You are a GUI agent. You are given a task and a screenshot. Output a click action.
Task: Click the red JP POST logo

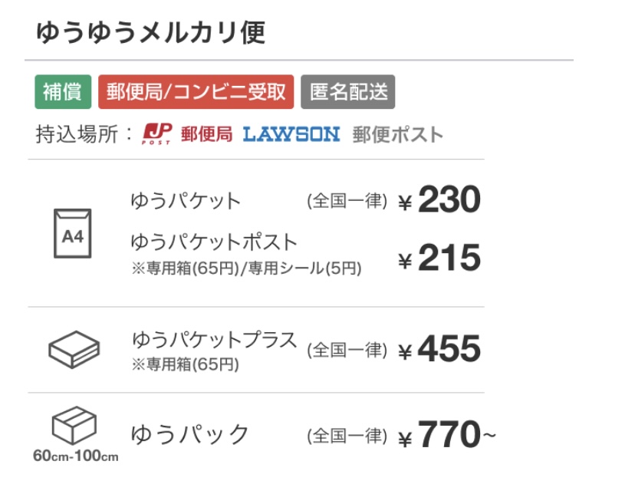coord(157,133)
